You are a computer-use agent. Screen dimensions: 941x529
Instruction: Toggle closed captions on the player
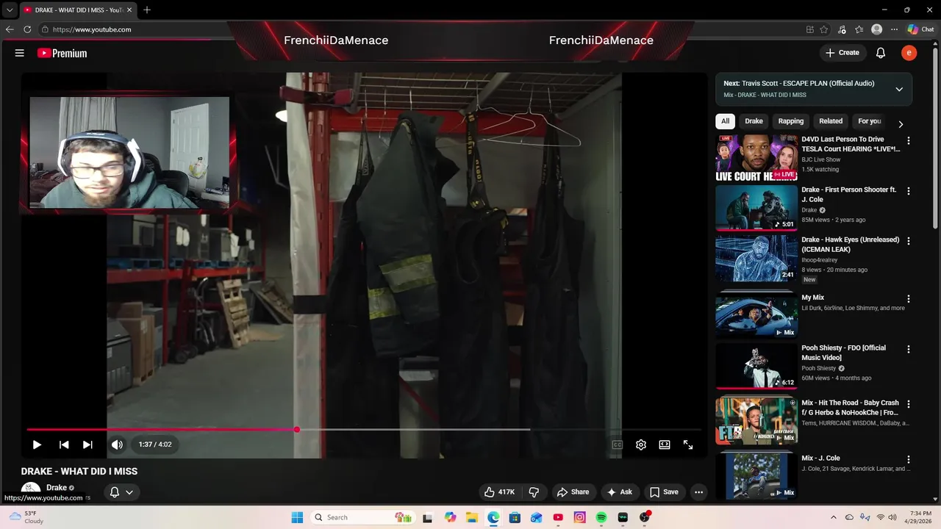coord(618,445)
